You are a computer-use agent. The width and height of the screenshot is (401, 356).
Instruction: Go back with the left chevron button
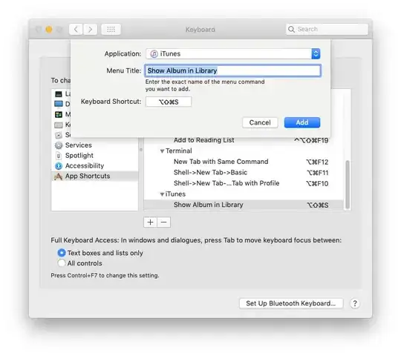point(76,30)
